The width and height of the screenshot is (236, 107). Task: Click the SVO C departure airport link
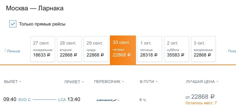(x=24, y=100)
